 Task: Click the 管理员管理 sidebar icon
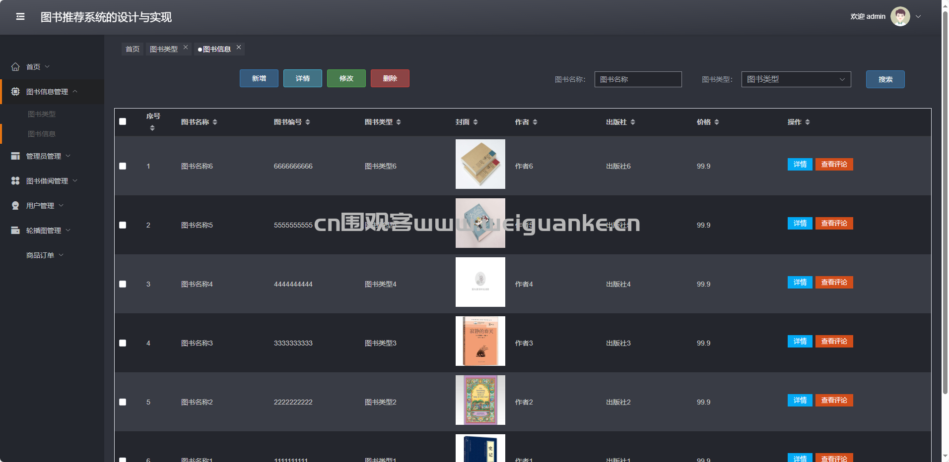[x=15, y=156]
